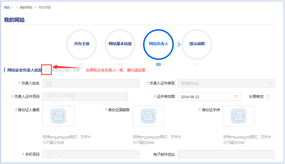The height and width of the screenshot is (164, 285).
Task: Click the ID portrait side upload image icon
Action: point(58,116)
